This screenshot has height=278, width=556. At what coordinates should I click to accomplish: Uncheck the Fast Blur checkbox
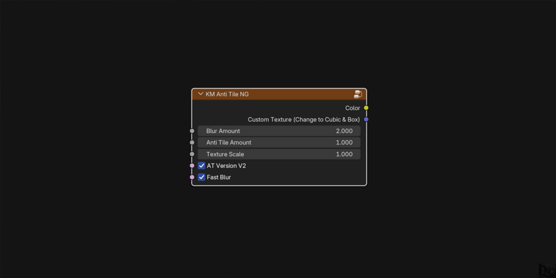point(201,177)
